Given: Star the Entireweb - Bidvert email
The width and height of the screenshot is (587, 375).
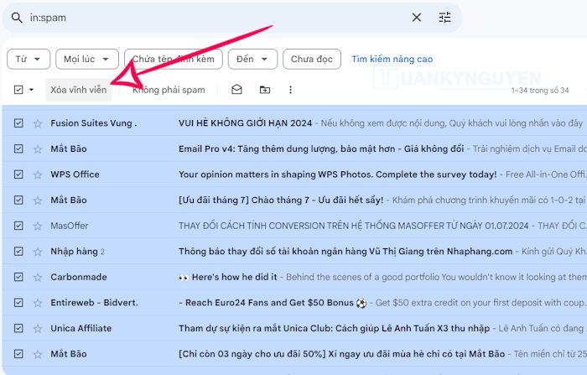Looking at the screenshot, I should click(x=38, y=303).
